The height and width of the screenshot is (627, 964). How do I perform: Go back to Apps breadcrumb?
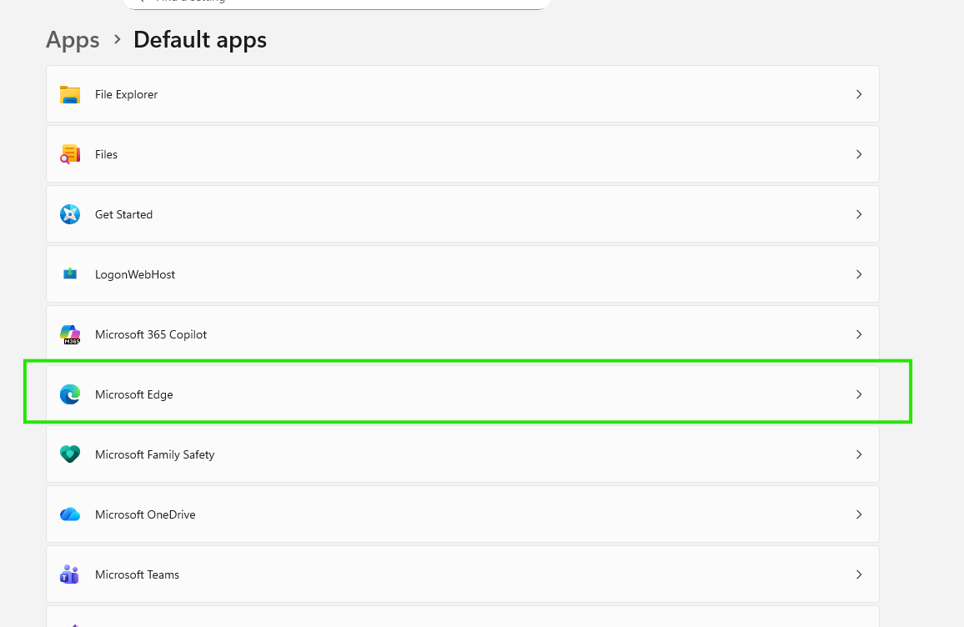[73, 40]
